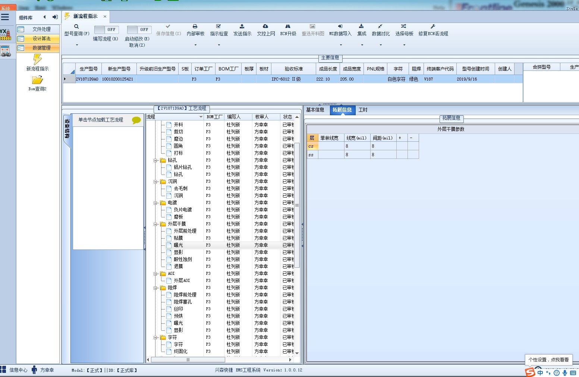This screenshot has height=377, width=579.
Task: Switch to the 工时 tab
Action: 363,110
